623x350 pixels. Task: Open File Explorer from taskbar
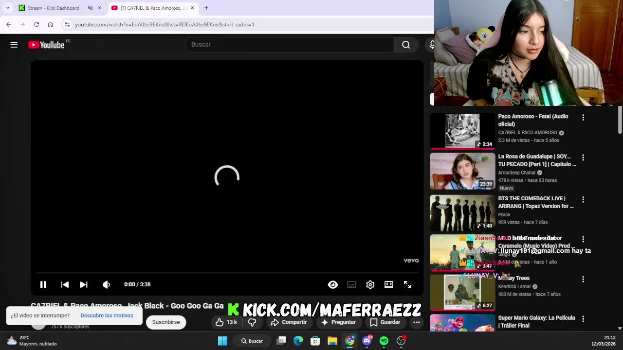tap(332, 341)
